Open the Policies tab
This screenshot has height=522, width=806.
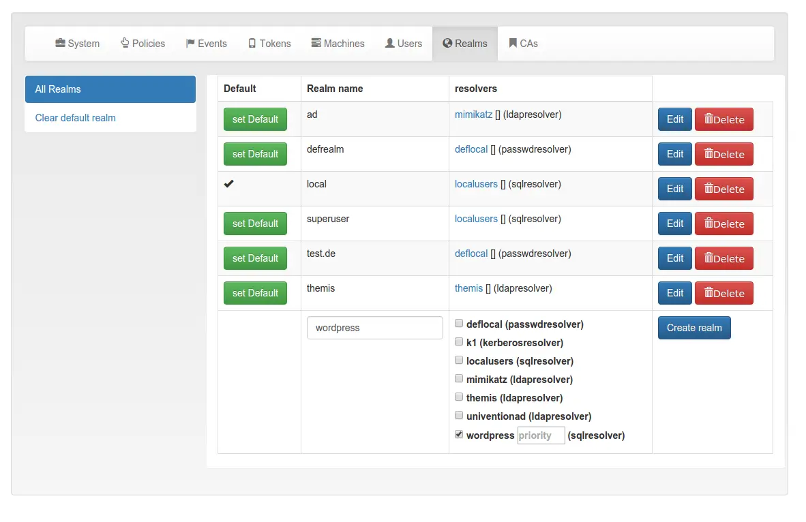pos(143,44)
